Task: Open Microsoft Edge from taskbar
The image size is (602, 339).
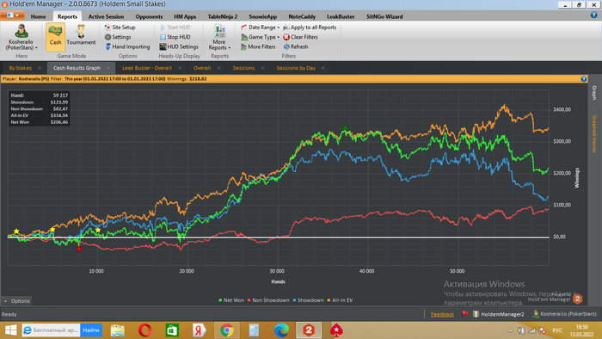Action: point(281,330)
